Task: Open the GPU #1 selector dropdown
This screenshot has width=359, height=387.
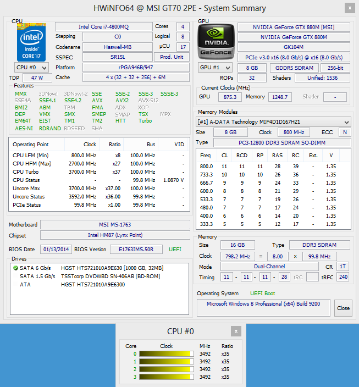Action: pyautogui.click(x=215, y=68)
